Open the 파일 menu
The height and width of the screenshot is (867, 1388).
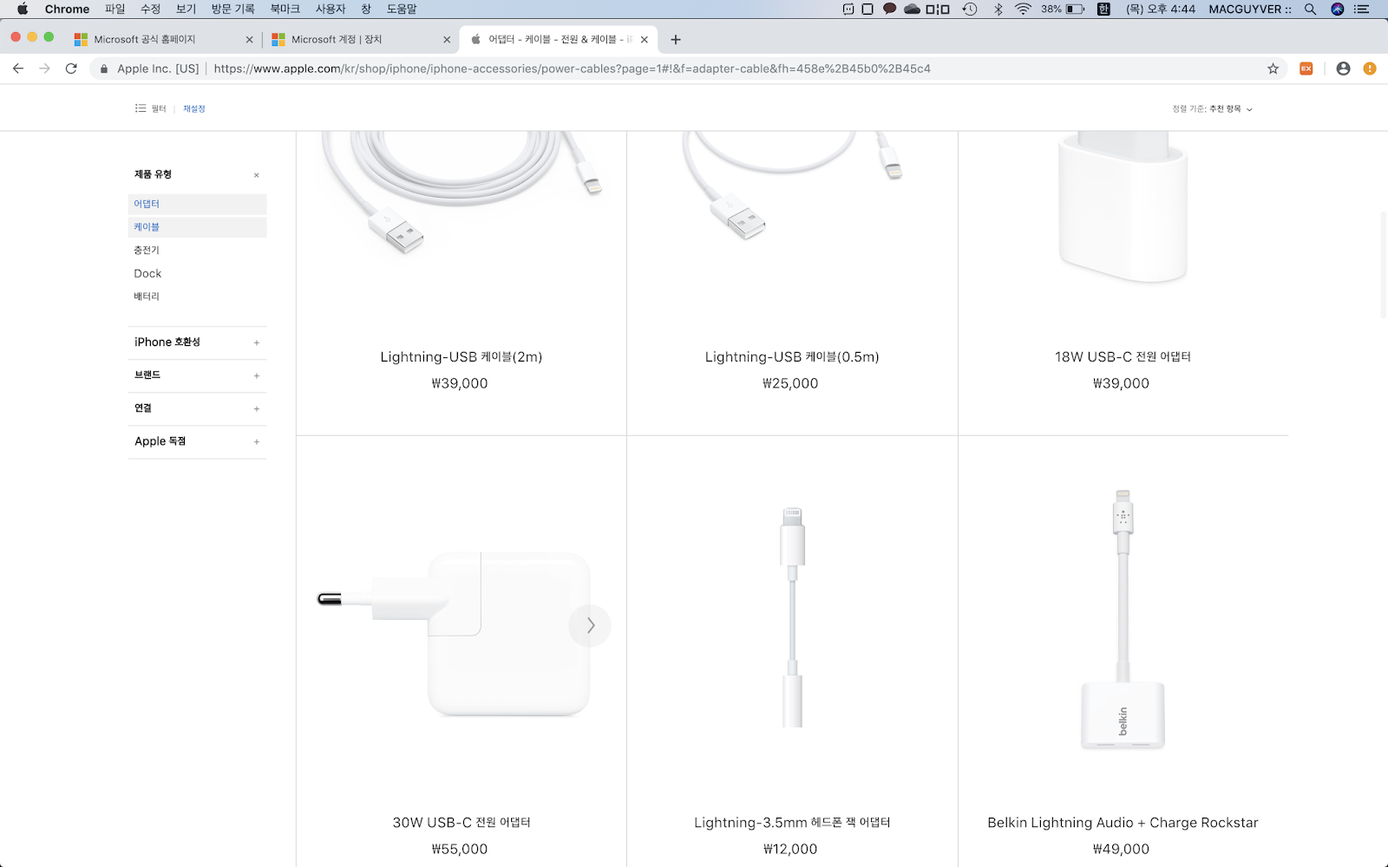pos(115,9)
